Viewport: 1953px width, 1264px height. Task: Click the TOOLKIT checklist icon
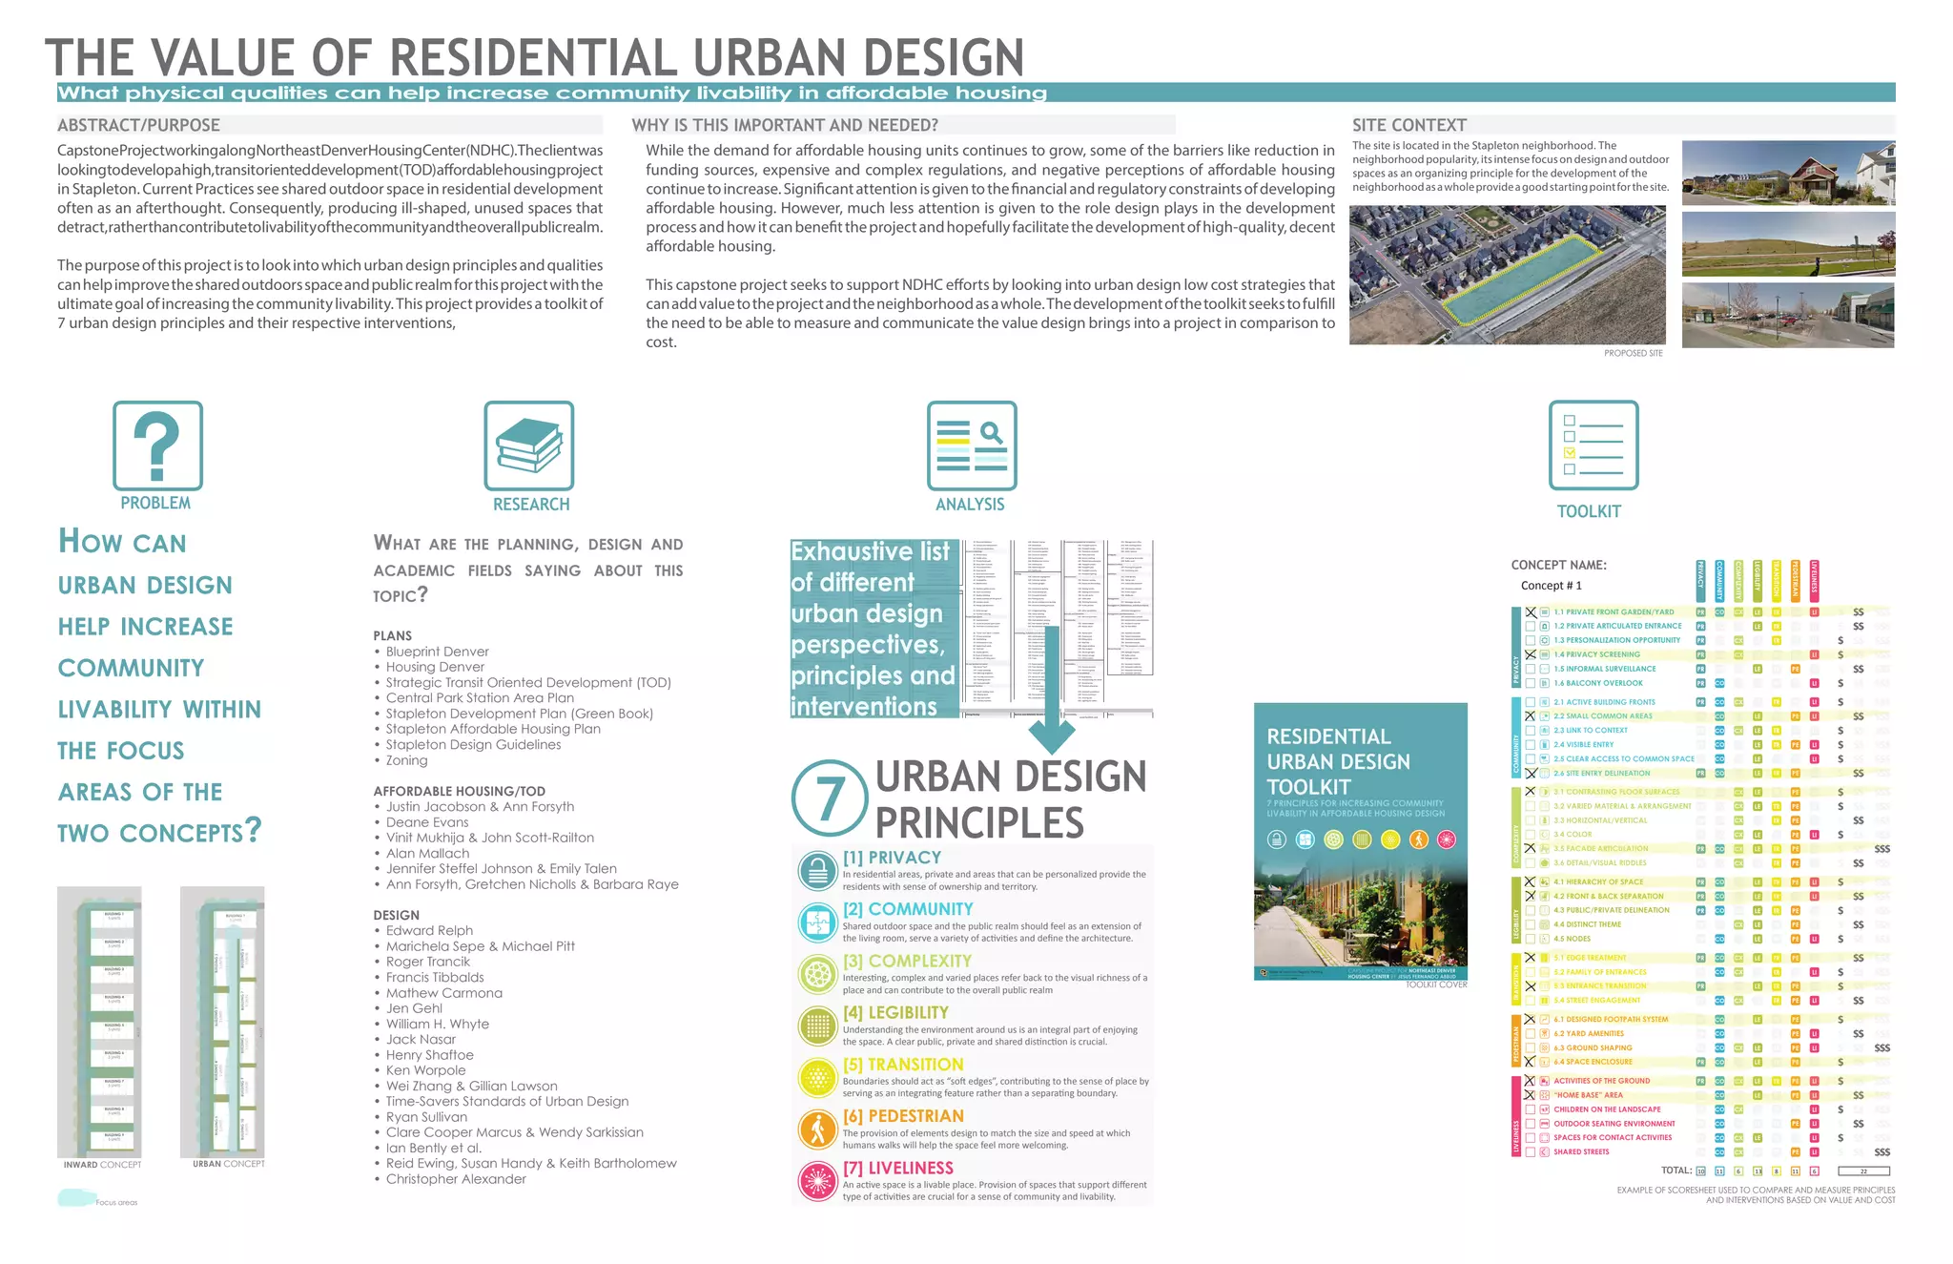pos(1593,446)
